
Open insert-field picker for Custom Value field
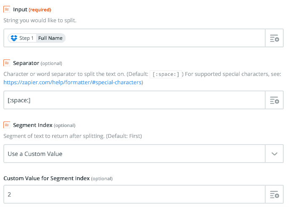click(x=274, y=194)
